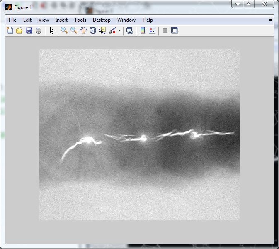The image size is (279, 249).
Task: Expand the Brush color dropdown arrow
Action: (119, 30)
